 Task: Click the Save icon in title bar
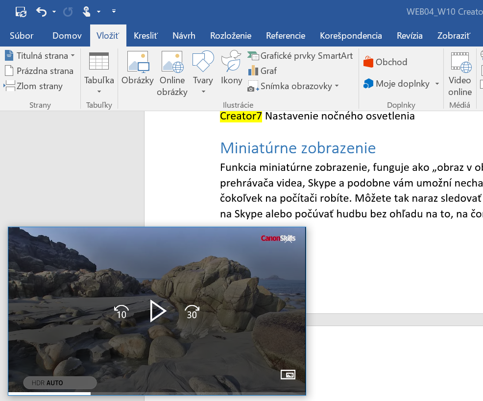click(x=21, y=11)
